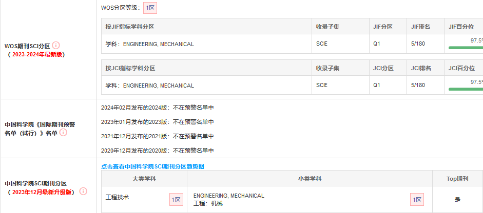Click the 2024年02月发布的2024版 warning list entry
This screenshot has width=483, height=213.
[158, 108]
